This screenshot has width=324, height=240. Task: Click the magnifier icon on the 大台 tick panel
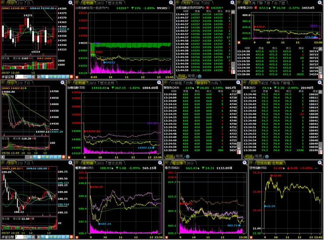232,3
